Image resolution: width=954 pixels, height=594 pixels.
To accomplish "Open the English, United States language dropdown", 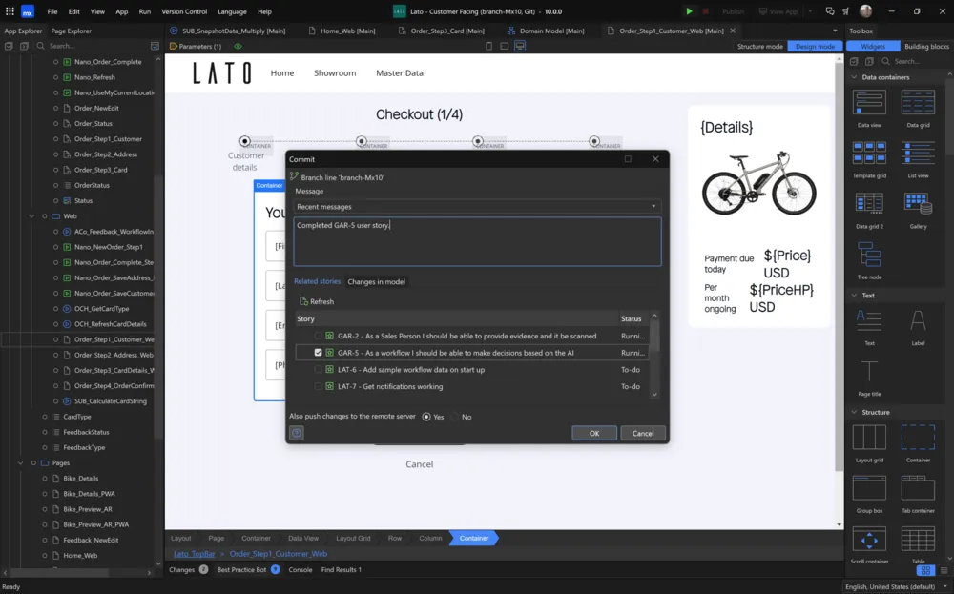I will (x=897, y=586).
